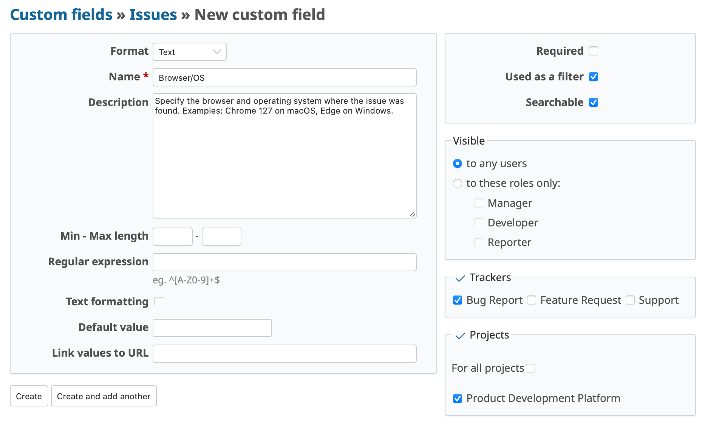This screenshot has height=434, width=705.
Task: Check the Manager role
Action: [x=478, y=203]
